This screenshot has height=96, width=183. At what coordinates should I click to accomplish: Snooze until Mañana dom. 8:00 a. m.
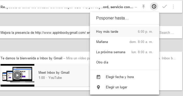click(x=125, y=42)
